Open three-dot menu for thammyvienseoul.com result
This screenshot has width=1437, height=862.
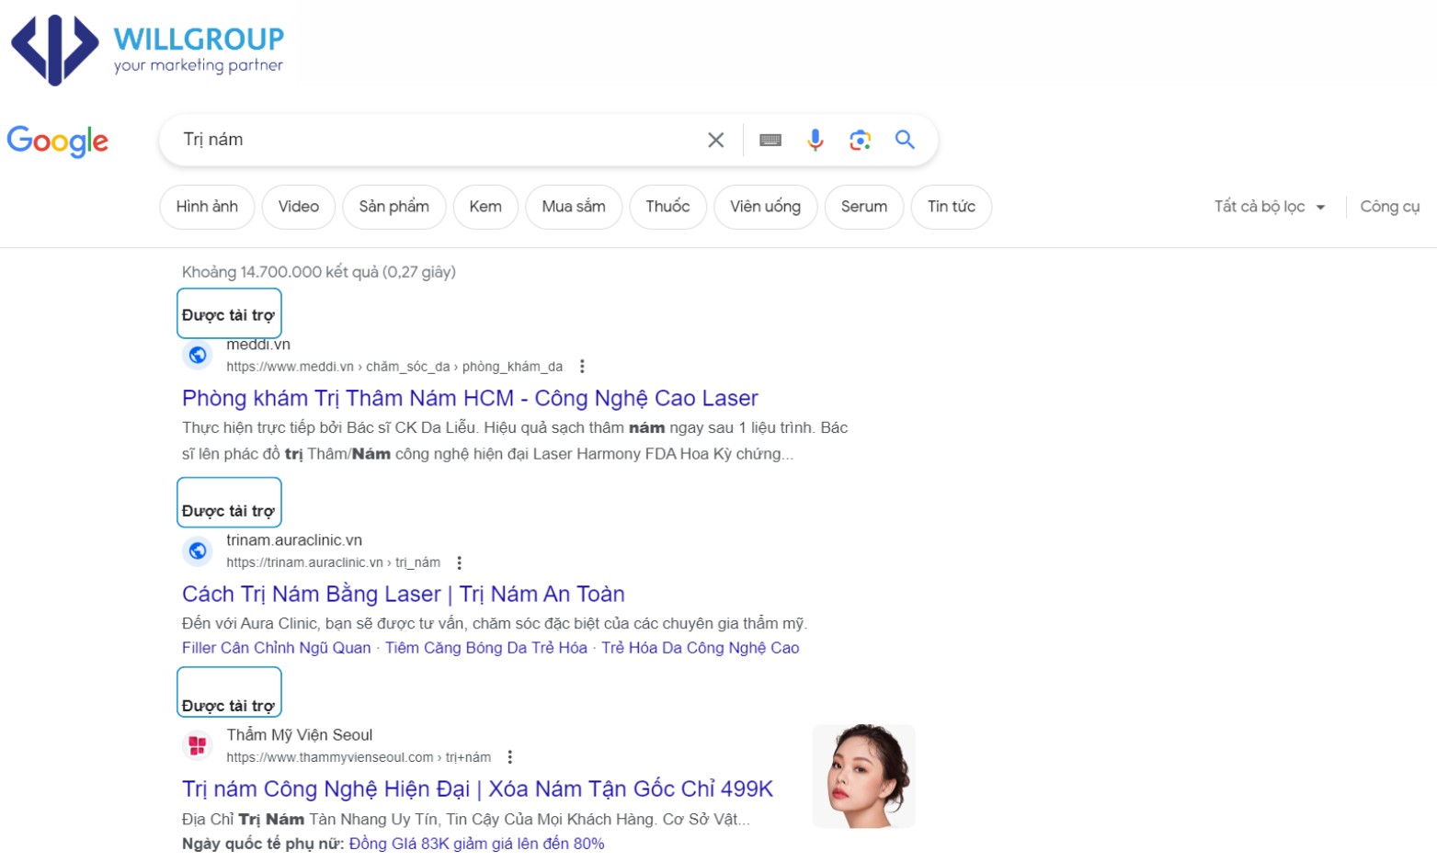click(509, 757)
